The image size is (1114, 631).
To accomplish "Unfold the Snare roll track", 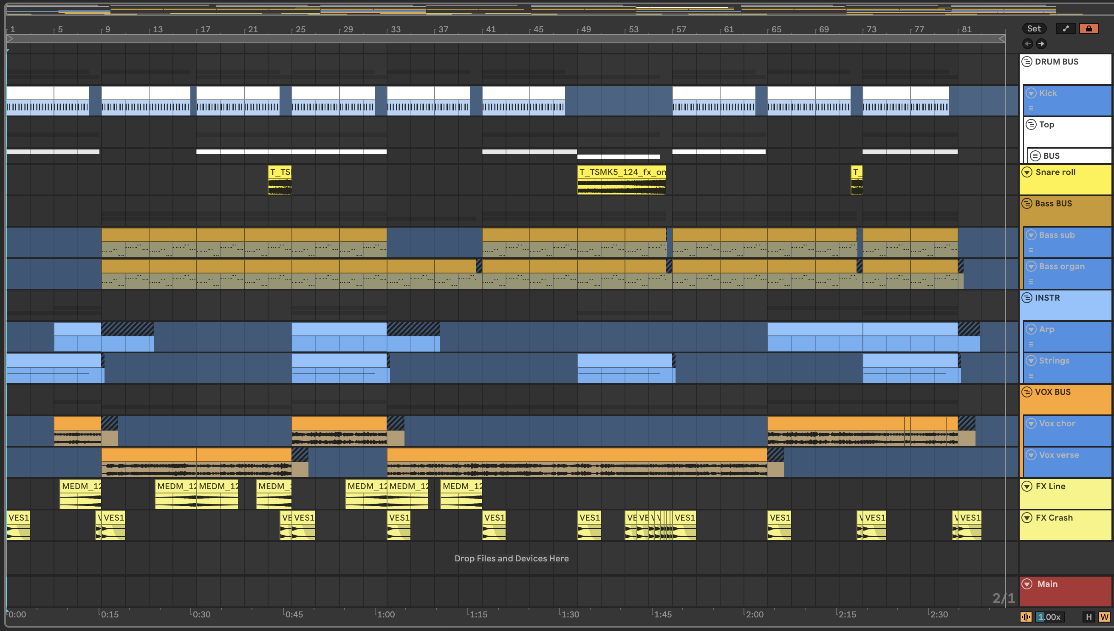I will 1027,172.
